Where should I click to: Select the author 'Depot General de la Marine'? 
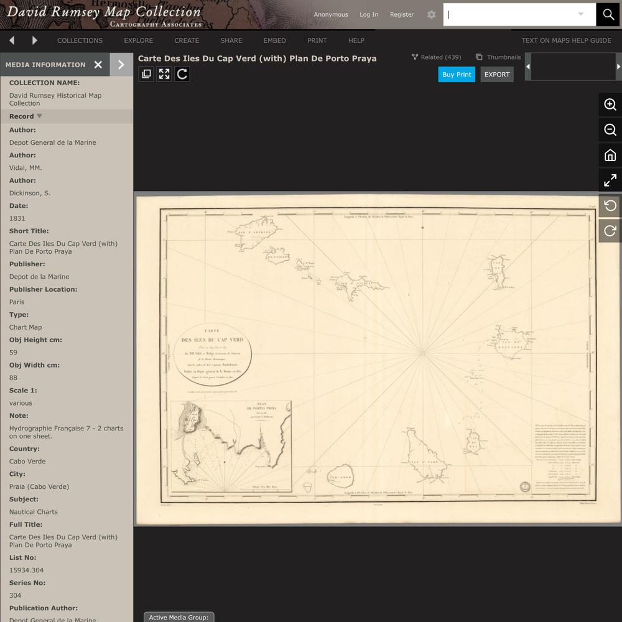(x=53, y=142)
